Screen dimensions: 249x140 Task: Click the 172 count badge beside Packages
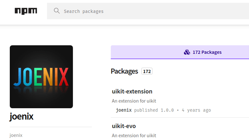point(147,71)
